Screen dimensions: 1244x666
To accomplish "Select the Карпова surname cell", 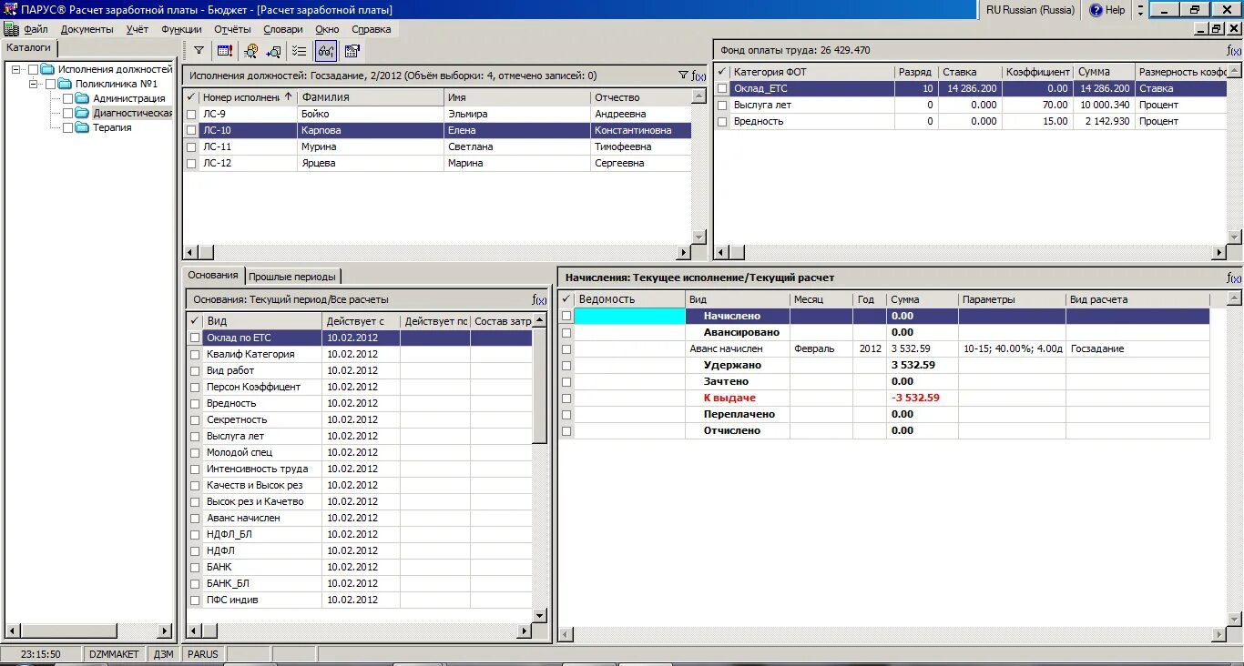I will [x=372, y=131].
